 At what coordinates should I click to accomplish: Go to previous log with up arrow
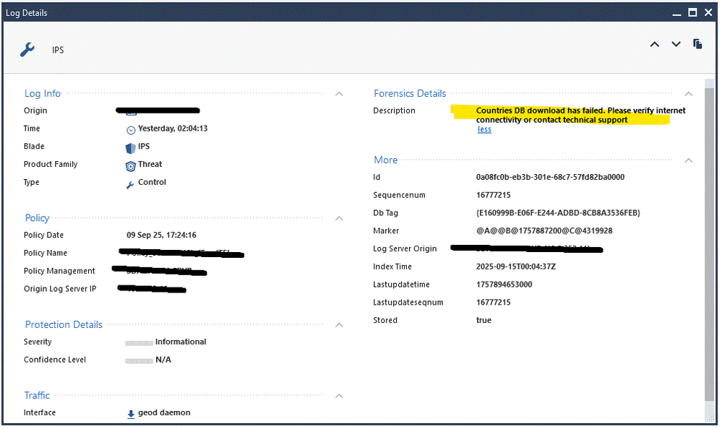pos(654,45)
